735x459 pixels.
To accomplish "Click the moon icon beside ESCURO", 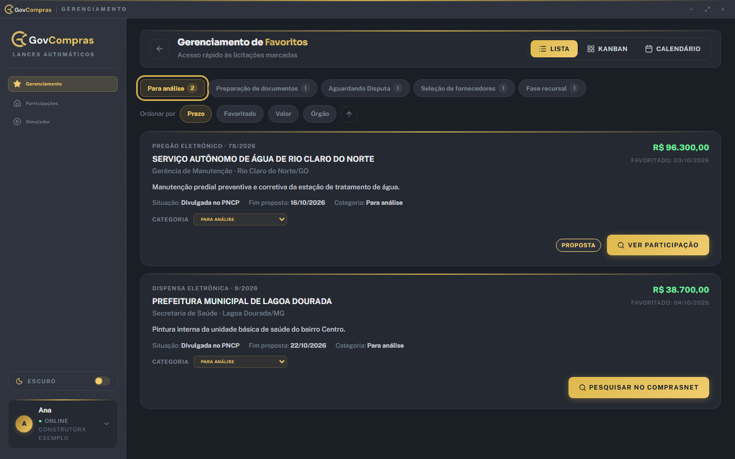I will [20, 381].
